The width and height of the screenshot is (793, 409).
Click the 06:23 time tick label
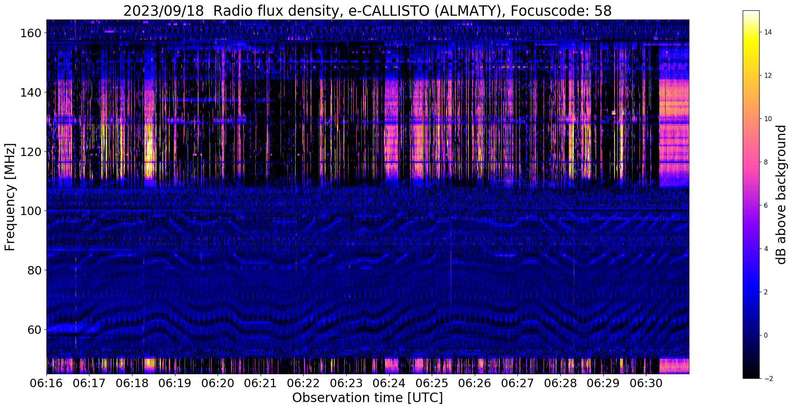(x=346, y=383)
